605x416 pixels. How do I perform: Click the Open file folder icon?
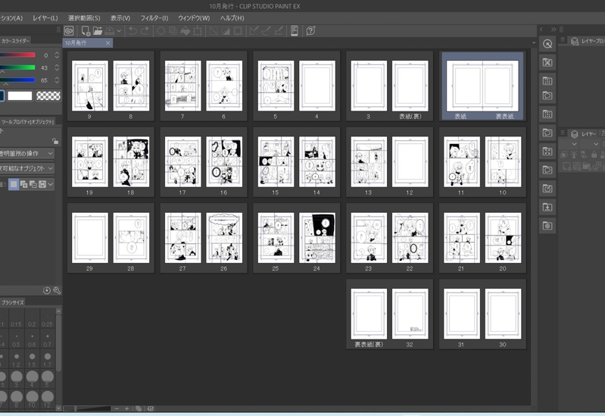pyautogui.click(x=97, y=30)
